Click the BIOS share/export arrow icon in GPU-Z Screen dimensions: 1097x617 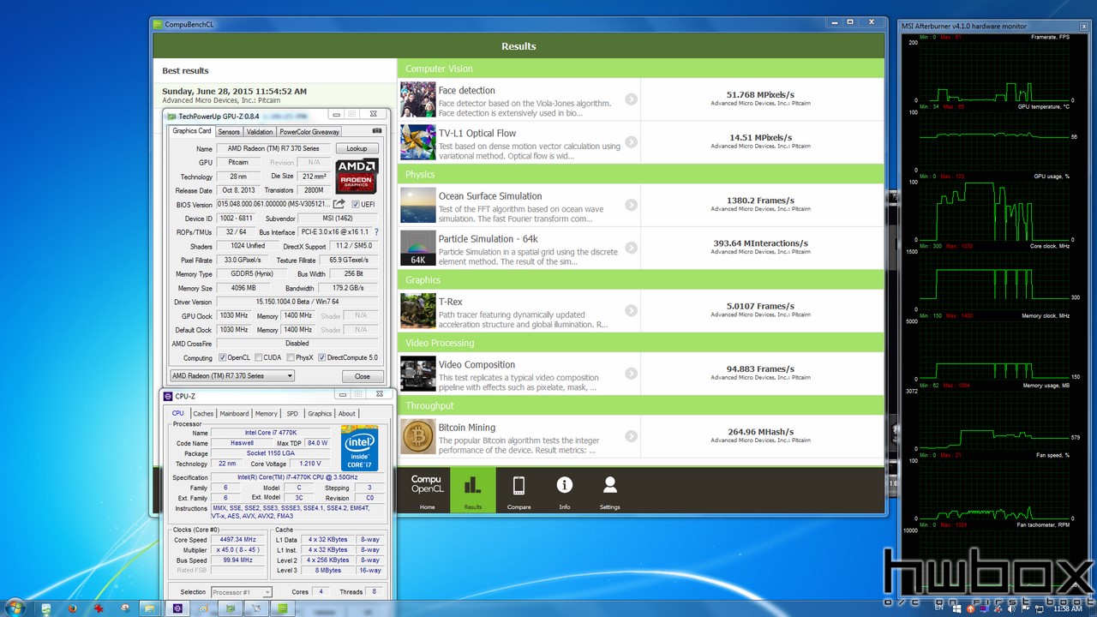pyautogui.click(x=339, y=204)
